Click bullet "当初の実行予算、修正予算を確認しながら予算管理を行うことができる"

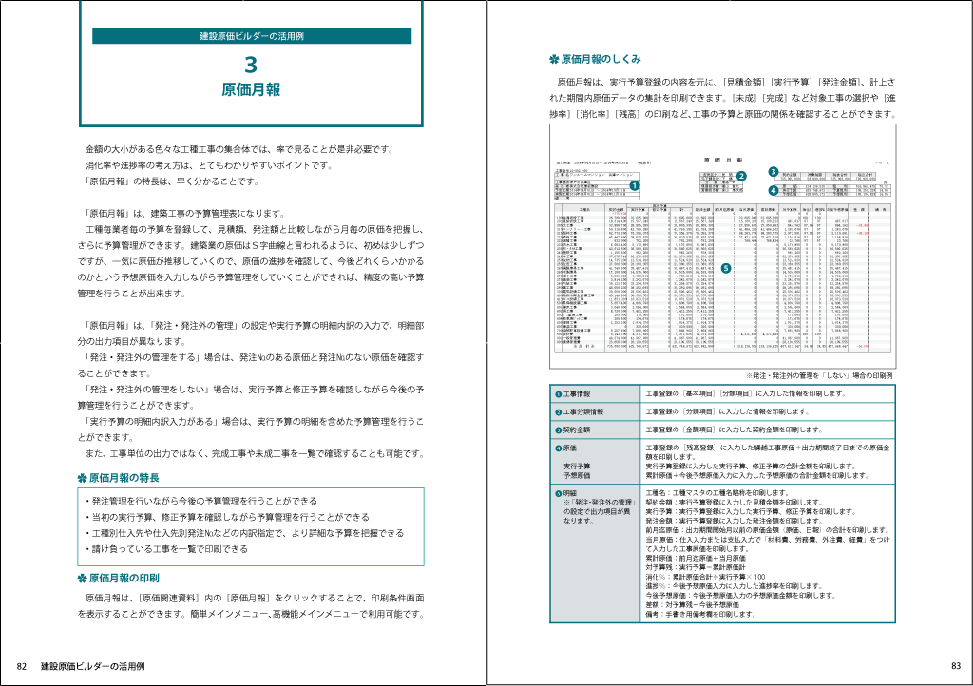click(227, 517)
